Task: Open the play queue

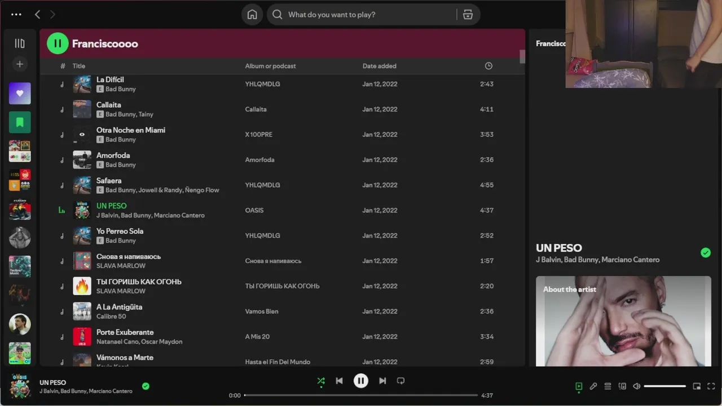Action: click(x=607, y=386)
